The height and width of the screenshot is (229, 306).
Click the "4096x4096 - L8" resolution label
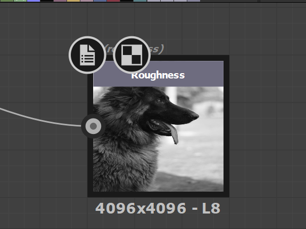click(158, 208)
